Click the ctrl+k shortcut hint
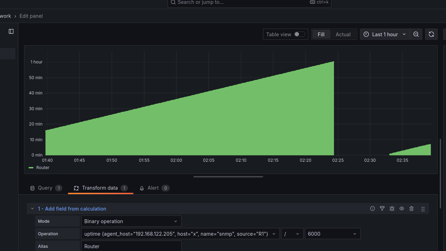Screen dimensions: 446x251 pos(320,2)
